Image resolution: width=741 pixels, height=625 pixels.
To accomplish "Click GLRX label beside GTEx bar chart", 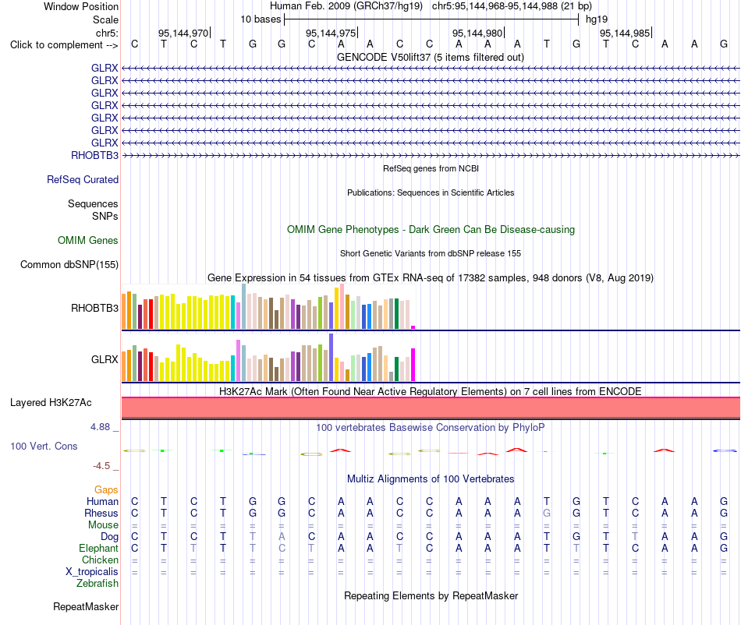I will point(105,360).
